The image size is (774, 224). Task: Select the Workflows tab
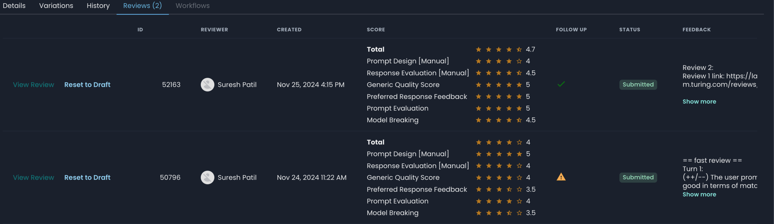pos(193,6)
